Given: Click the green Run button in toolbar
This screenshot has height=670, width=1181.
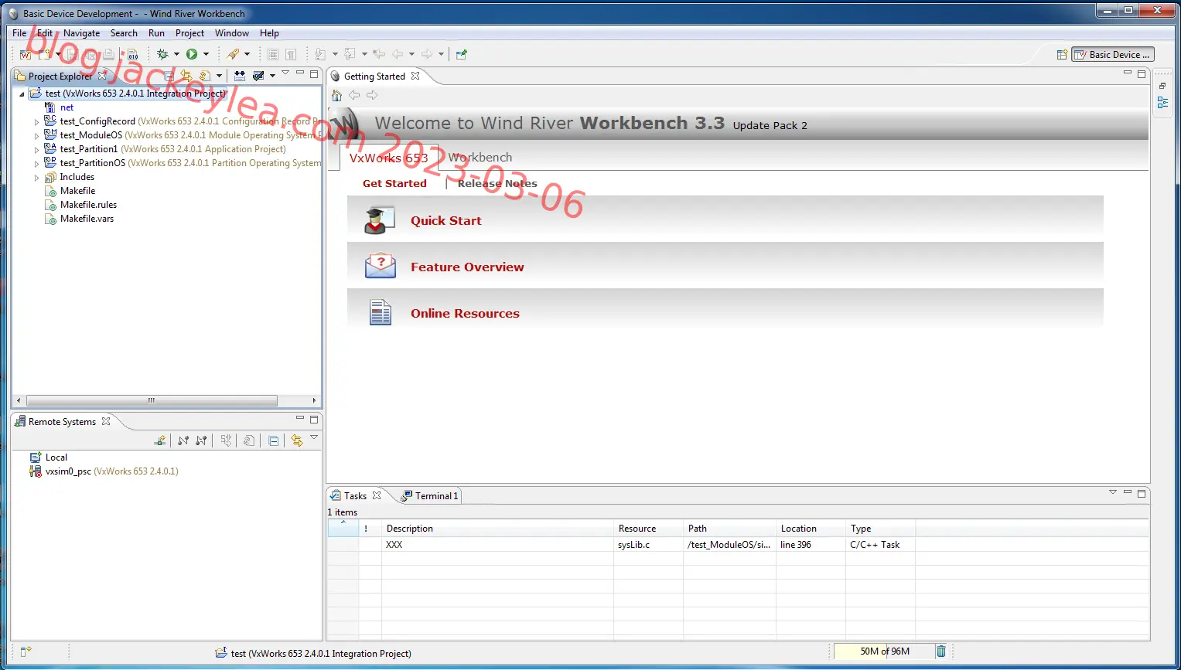Looking at the screenshot, I should point(191,54).
